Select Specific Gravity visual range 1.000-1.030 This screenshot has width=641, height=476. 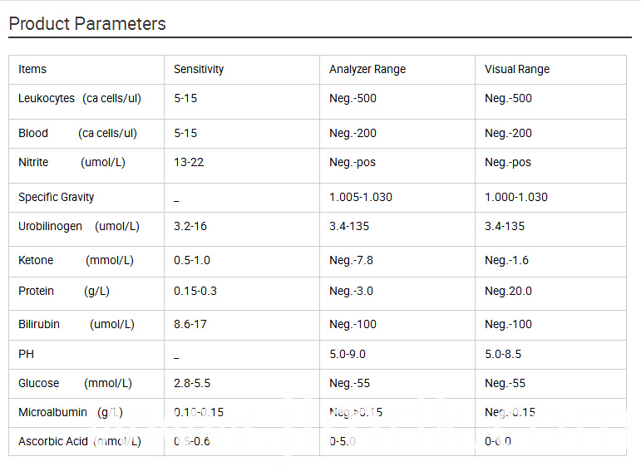pos(516,197)
